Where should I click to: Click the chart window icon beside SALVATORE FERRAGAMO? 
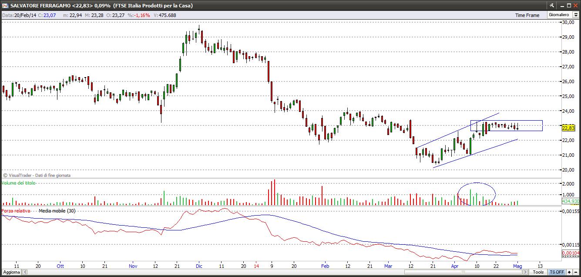pos(4,5)
